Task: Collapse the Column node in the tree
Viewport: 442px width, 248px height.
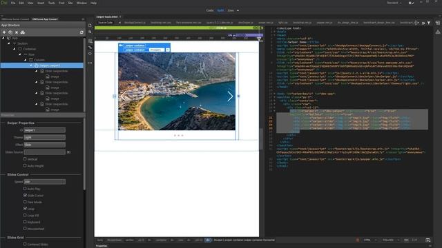Action: click(x=26, y=60)
